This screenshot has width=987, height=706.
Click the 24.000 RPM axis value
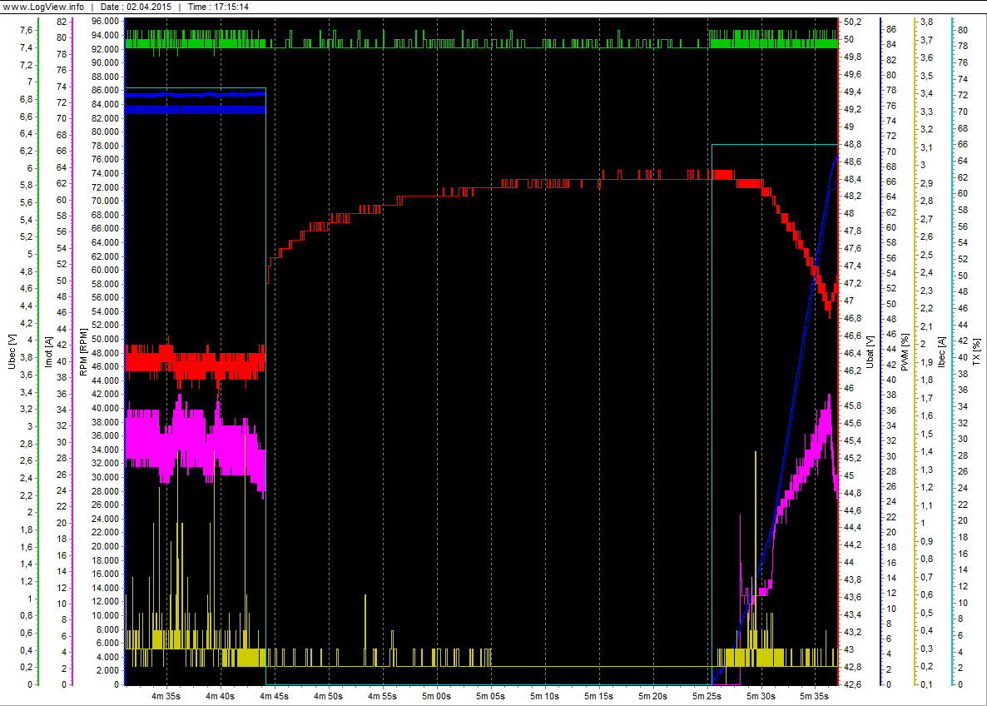coord(105,519)
